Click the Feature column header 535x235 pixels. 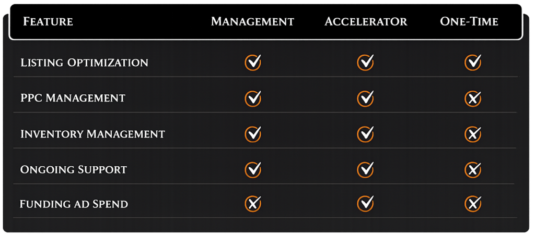(48, 22)
